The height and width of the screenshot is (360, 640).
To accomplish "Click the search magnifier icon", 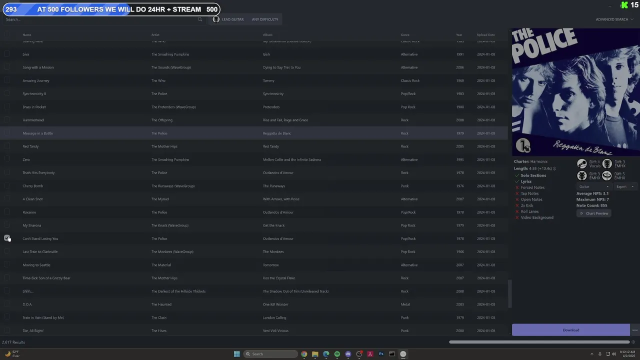I will [200, 19].
